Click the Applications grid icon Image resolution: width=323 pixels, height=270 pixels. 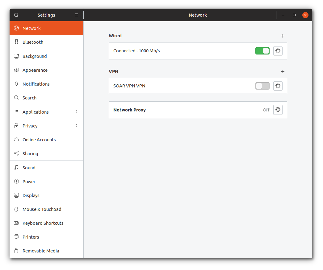tap(16, 112)
